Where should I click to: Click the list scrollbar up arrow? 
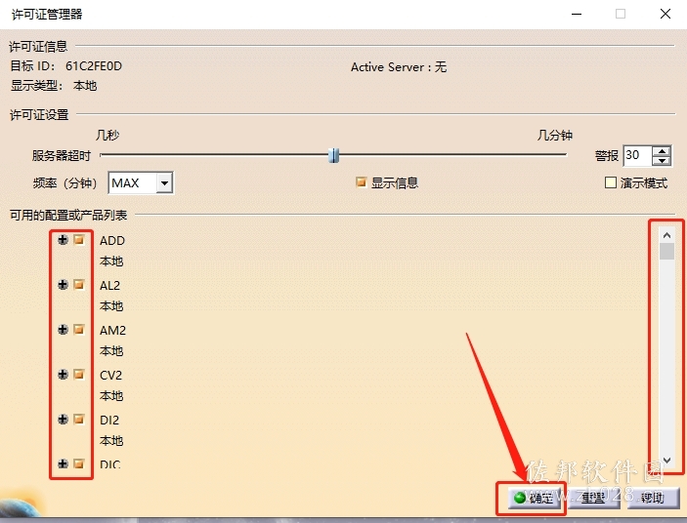(x=666, y=235)
